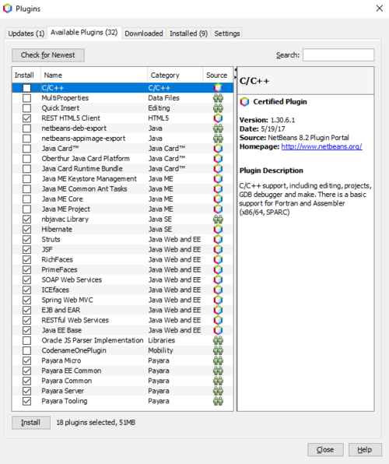Click the source icon in the C/C++ row
This screenshot has height=464, width=389.
(218, 88)
